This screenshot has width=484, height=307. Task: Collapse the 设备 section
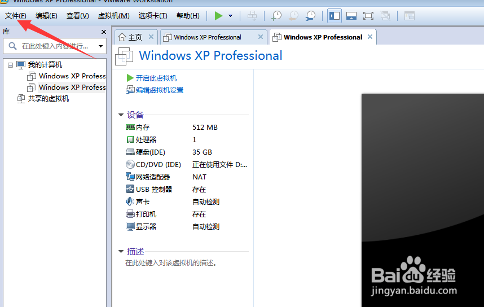[x=121, y=115]
